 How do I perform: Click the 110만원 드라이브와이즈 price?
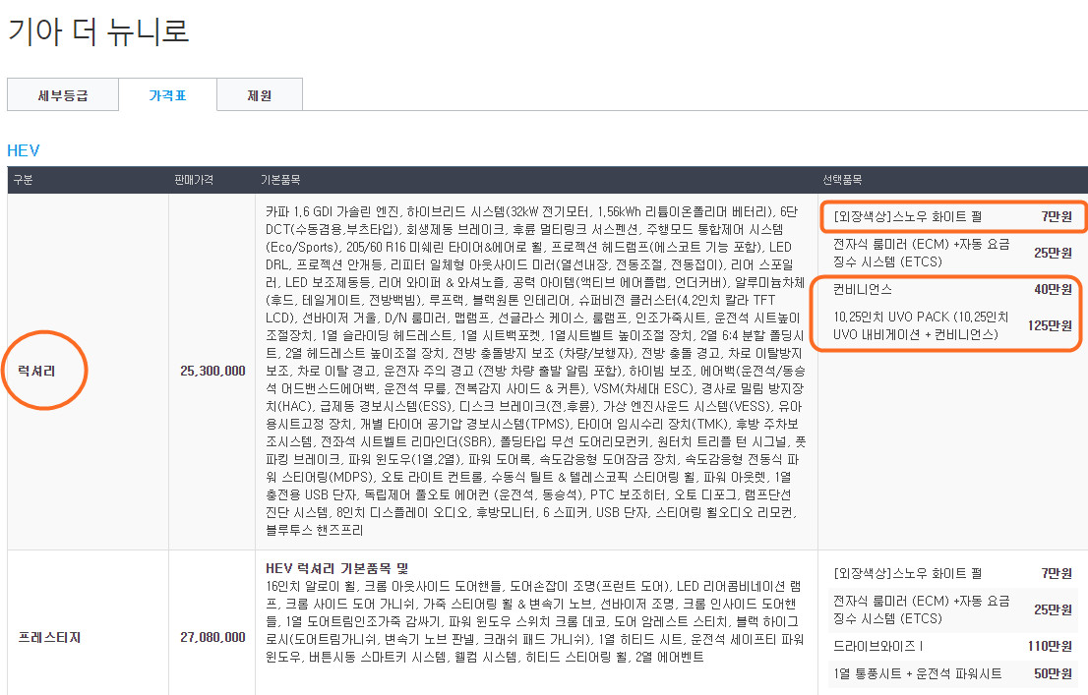(1050, 646)
